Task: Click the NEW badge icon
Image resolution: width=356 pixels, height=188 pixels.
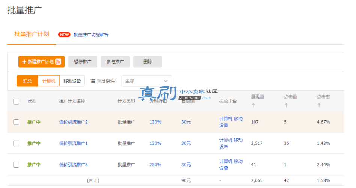Action: tap(64, 35)
